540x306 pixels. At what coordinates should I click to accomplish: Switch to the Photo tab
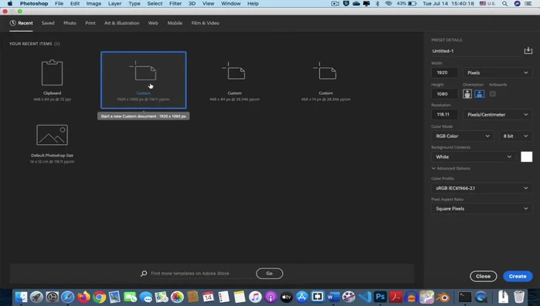pos(70,23)
